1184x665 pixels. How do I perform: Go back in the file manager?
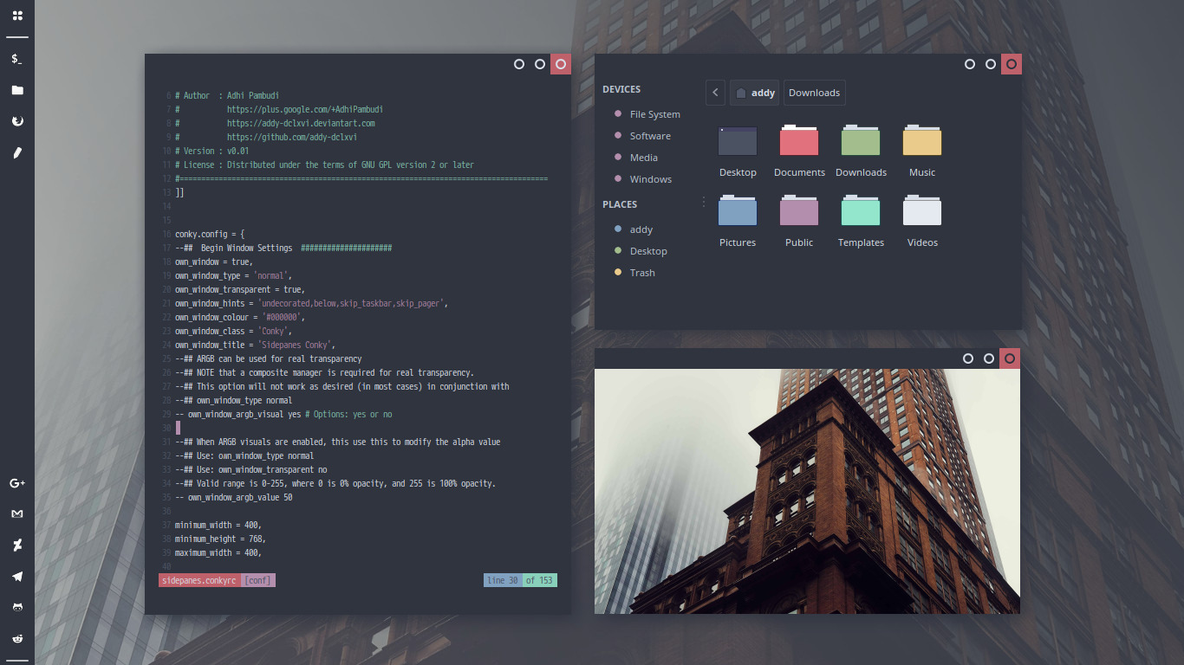pyautogui.click(x=715, y=93)
